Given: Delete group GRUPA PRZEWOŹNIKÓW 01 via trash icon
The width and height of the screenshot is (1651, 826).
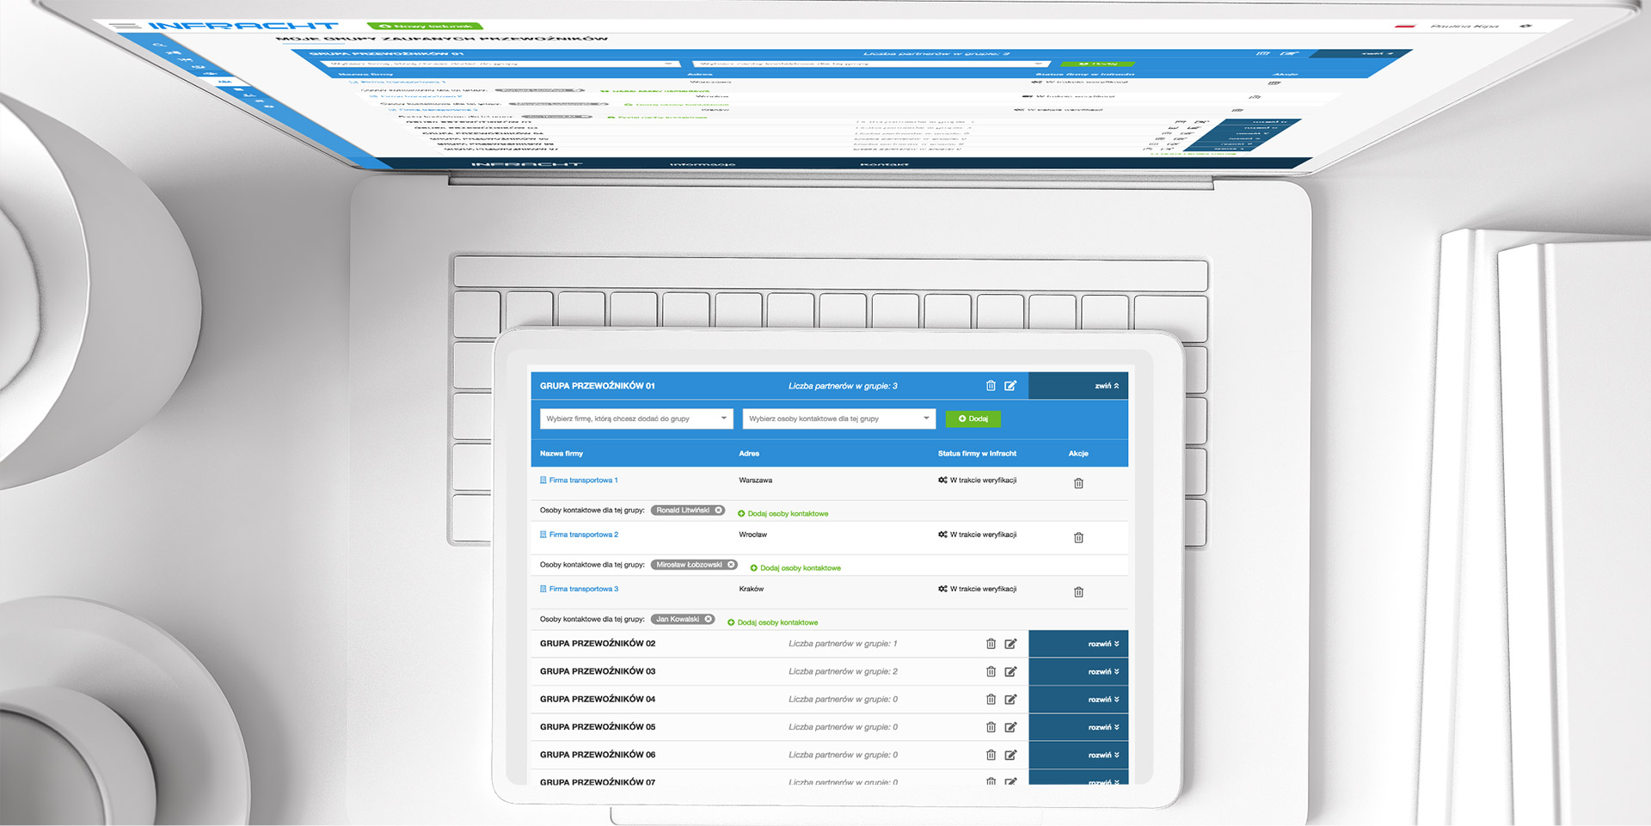Looking at the screenshot, I should [x=991, y=386].
